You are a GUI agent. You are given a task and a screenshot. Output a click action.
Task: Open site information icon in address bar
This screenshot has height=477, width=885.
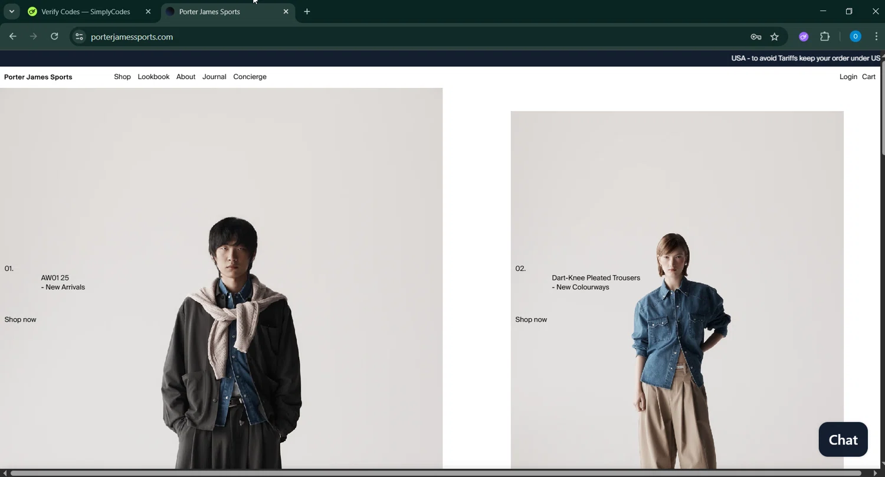[79, 37]
